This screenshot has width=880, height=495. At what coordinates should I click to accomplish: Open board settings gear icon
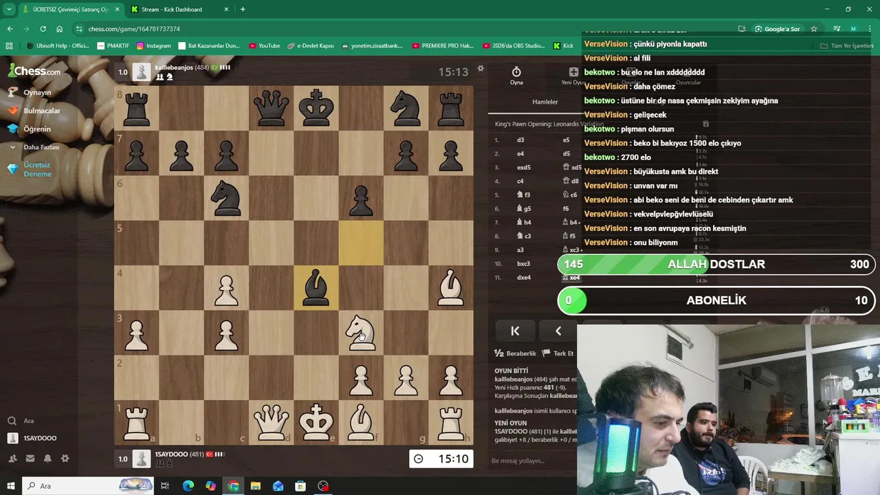pyautogui.click(x=481, y=69)
